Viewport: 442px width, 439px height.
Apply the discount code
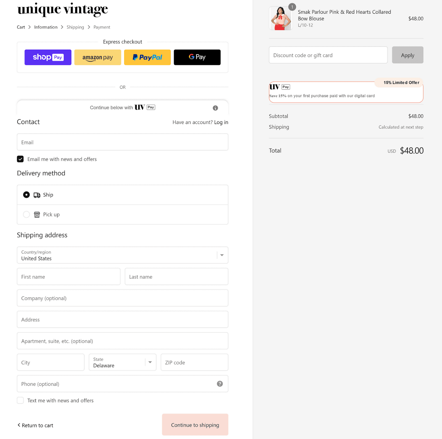[x=407, y=55]
